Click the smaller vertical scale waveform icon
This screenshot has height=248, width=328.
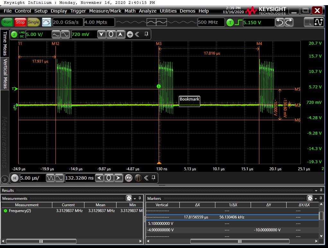click(65, 35)
